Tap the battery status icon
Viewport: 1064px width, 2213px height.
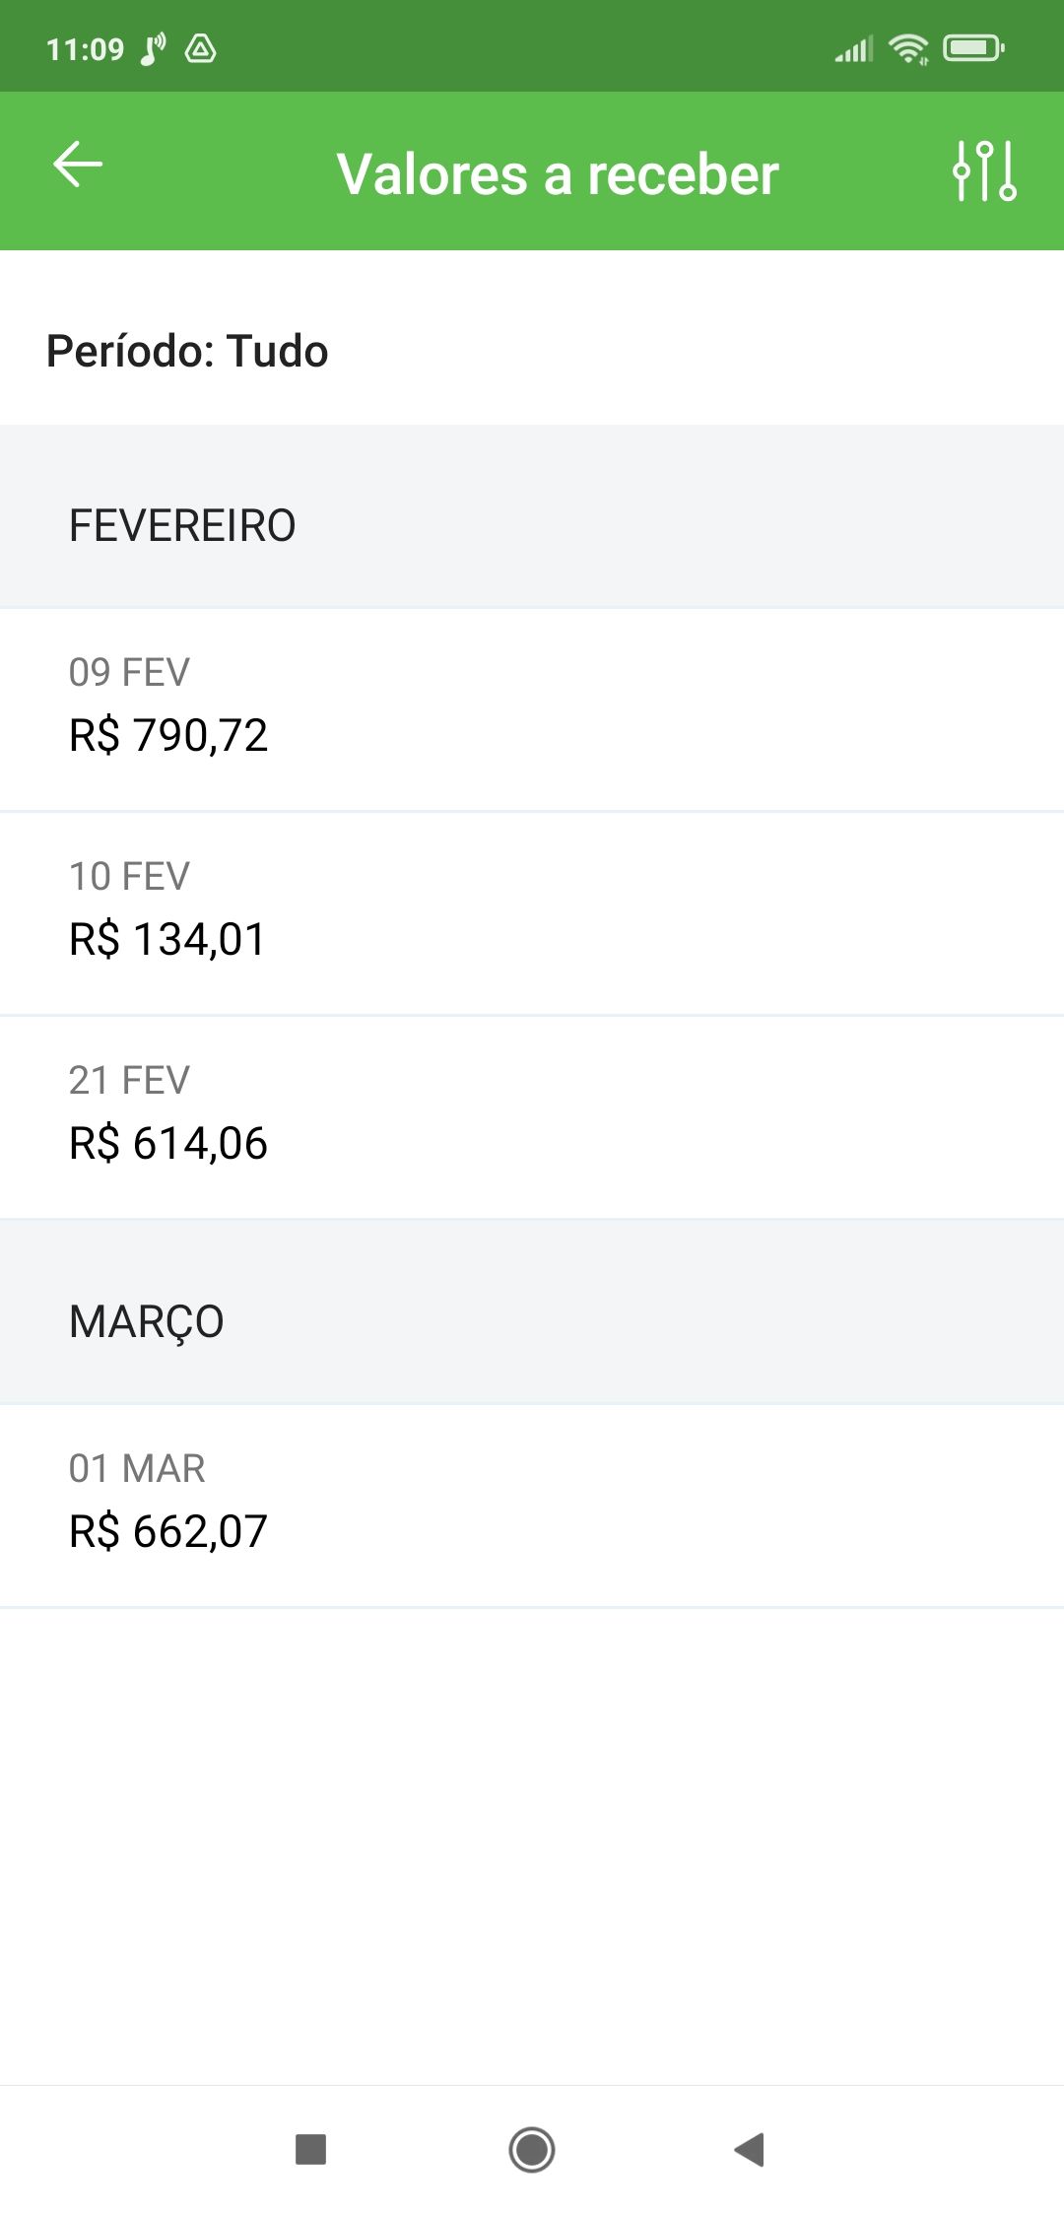[x=973, y=47]
